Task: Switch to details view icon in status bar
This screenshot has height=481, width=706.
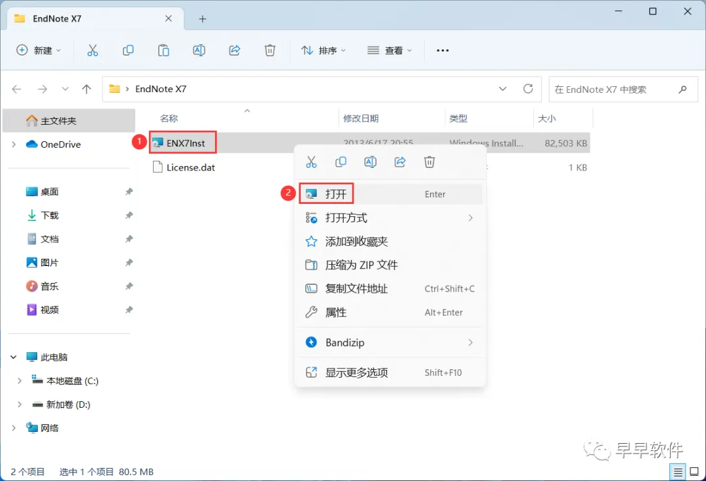Action: click(678, 472)
